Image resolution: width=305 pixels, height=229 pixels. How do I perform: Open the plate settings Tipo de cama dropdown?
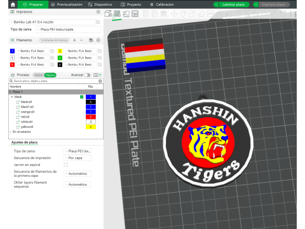[78, 151]
